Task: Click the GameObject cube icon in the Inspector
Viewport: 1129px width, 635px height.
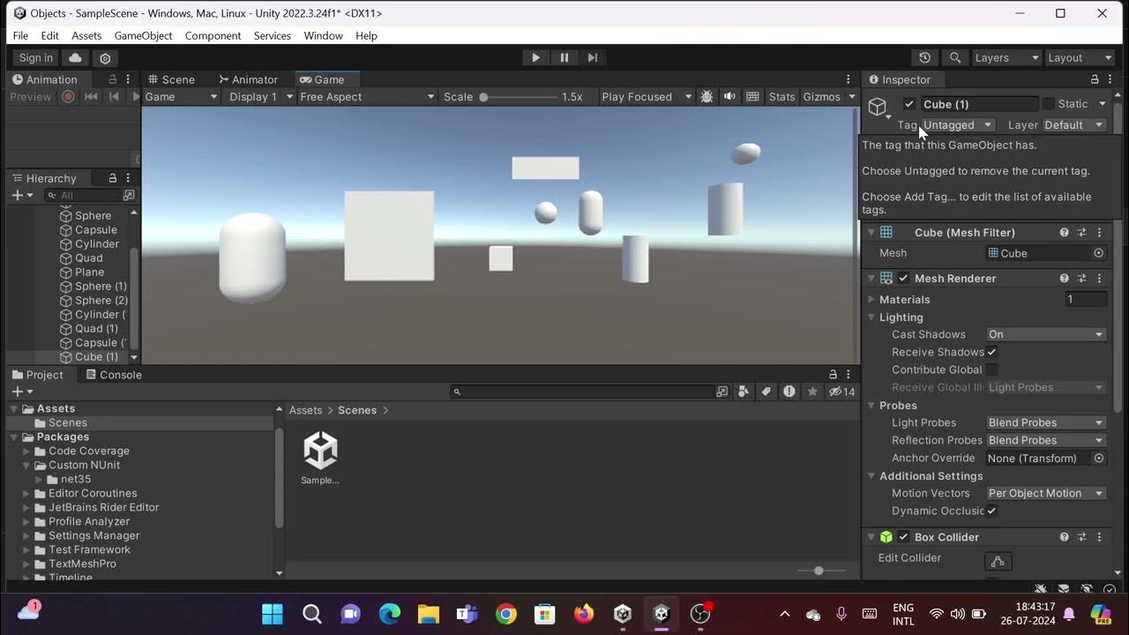Action: (878, 108)
